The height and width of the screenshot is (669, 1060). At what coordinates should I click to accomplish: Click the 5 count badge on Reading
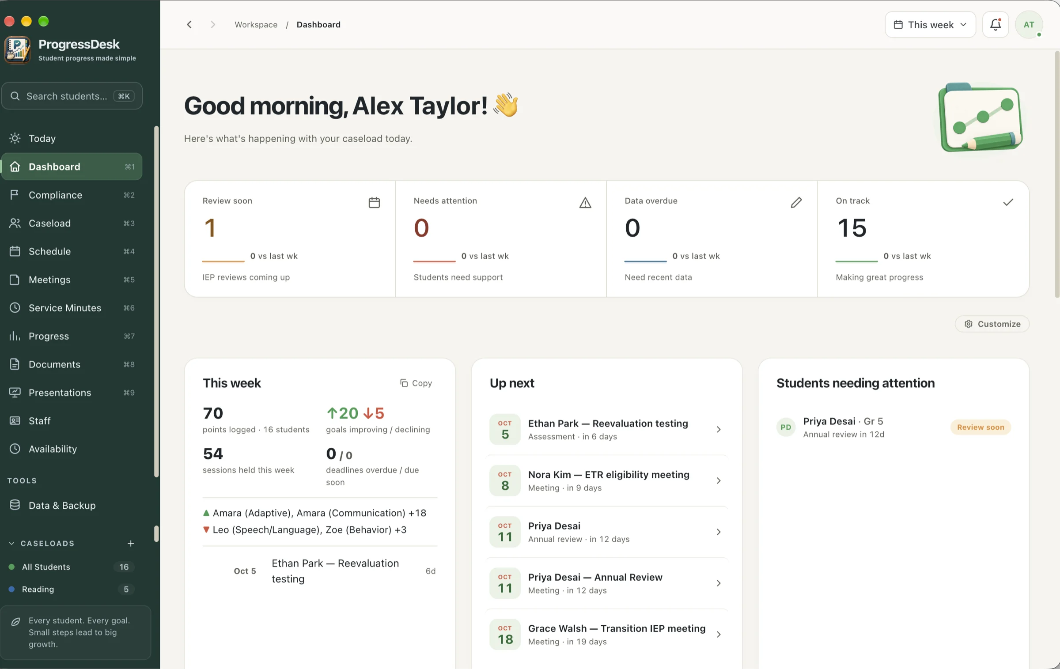pyautogui.click(x=126, y=589)
